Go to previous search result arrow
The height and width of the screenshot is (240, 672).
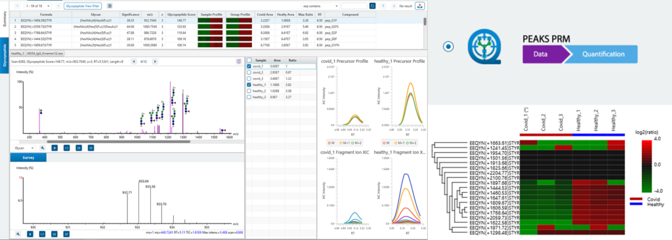[x=383, y=7]
